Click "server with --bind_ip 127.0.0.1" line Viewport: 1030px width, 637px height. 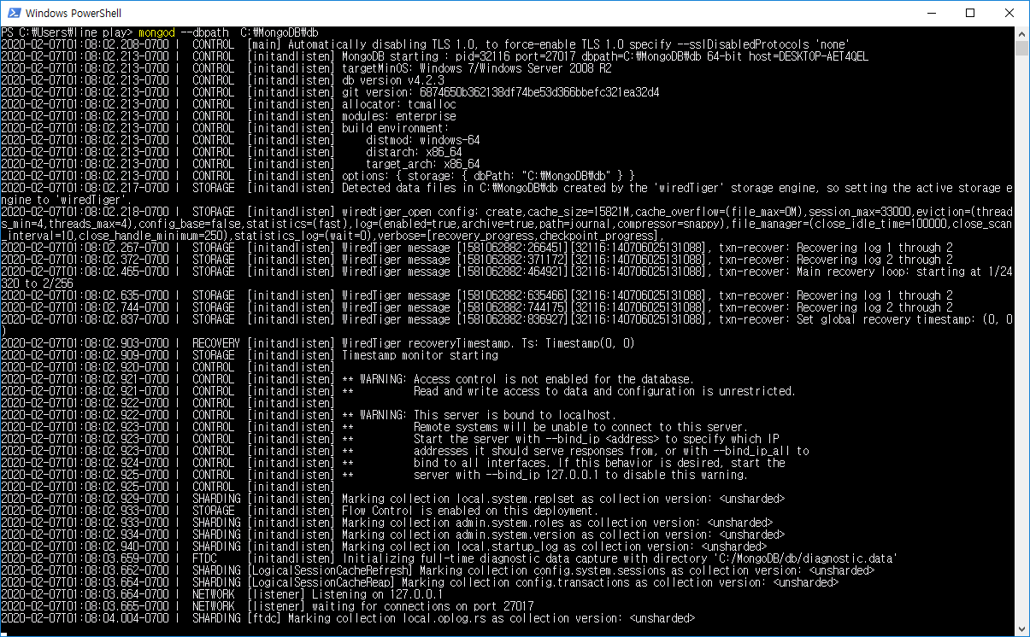[x=580, y=475]
